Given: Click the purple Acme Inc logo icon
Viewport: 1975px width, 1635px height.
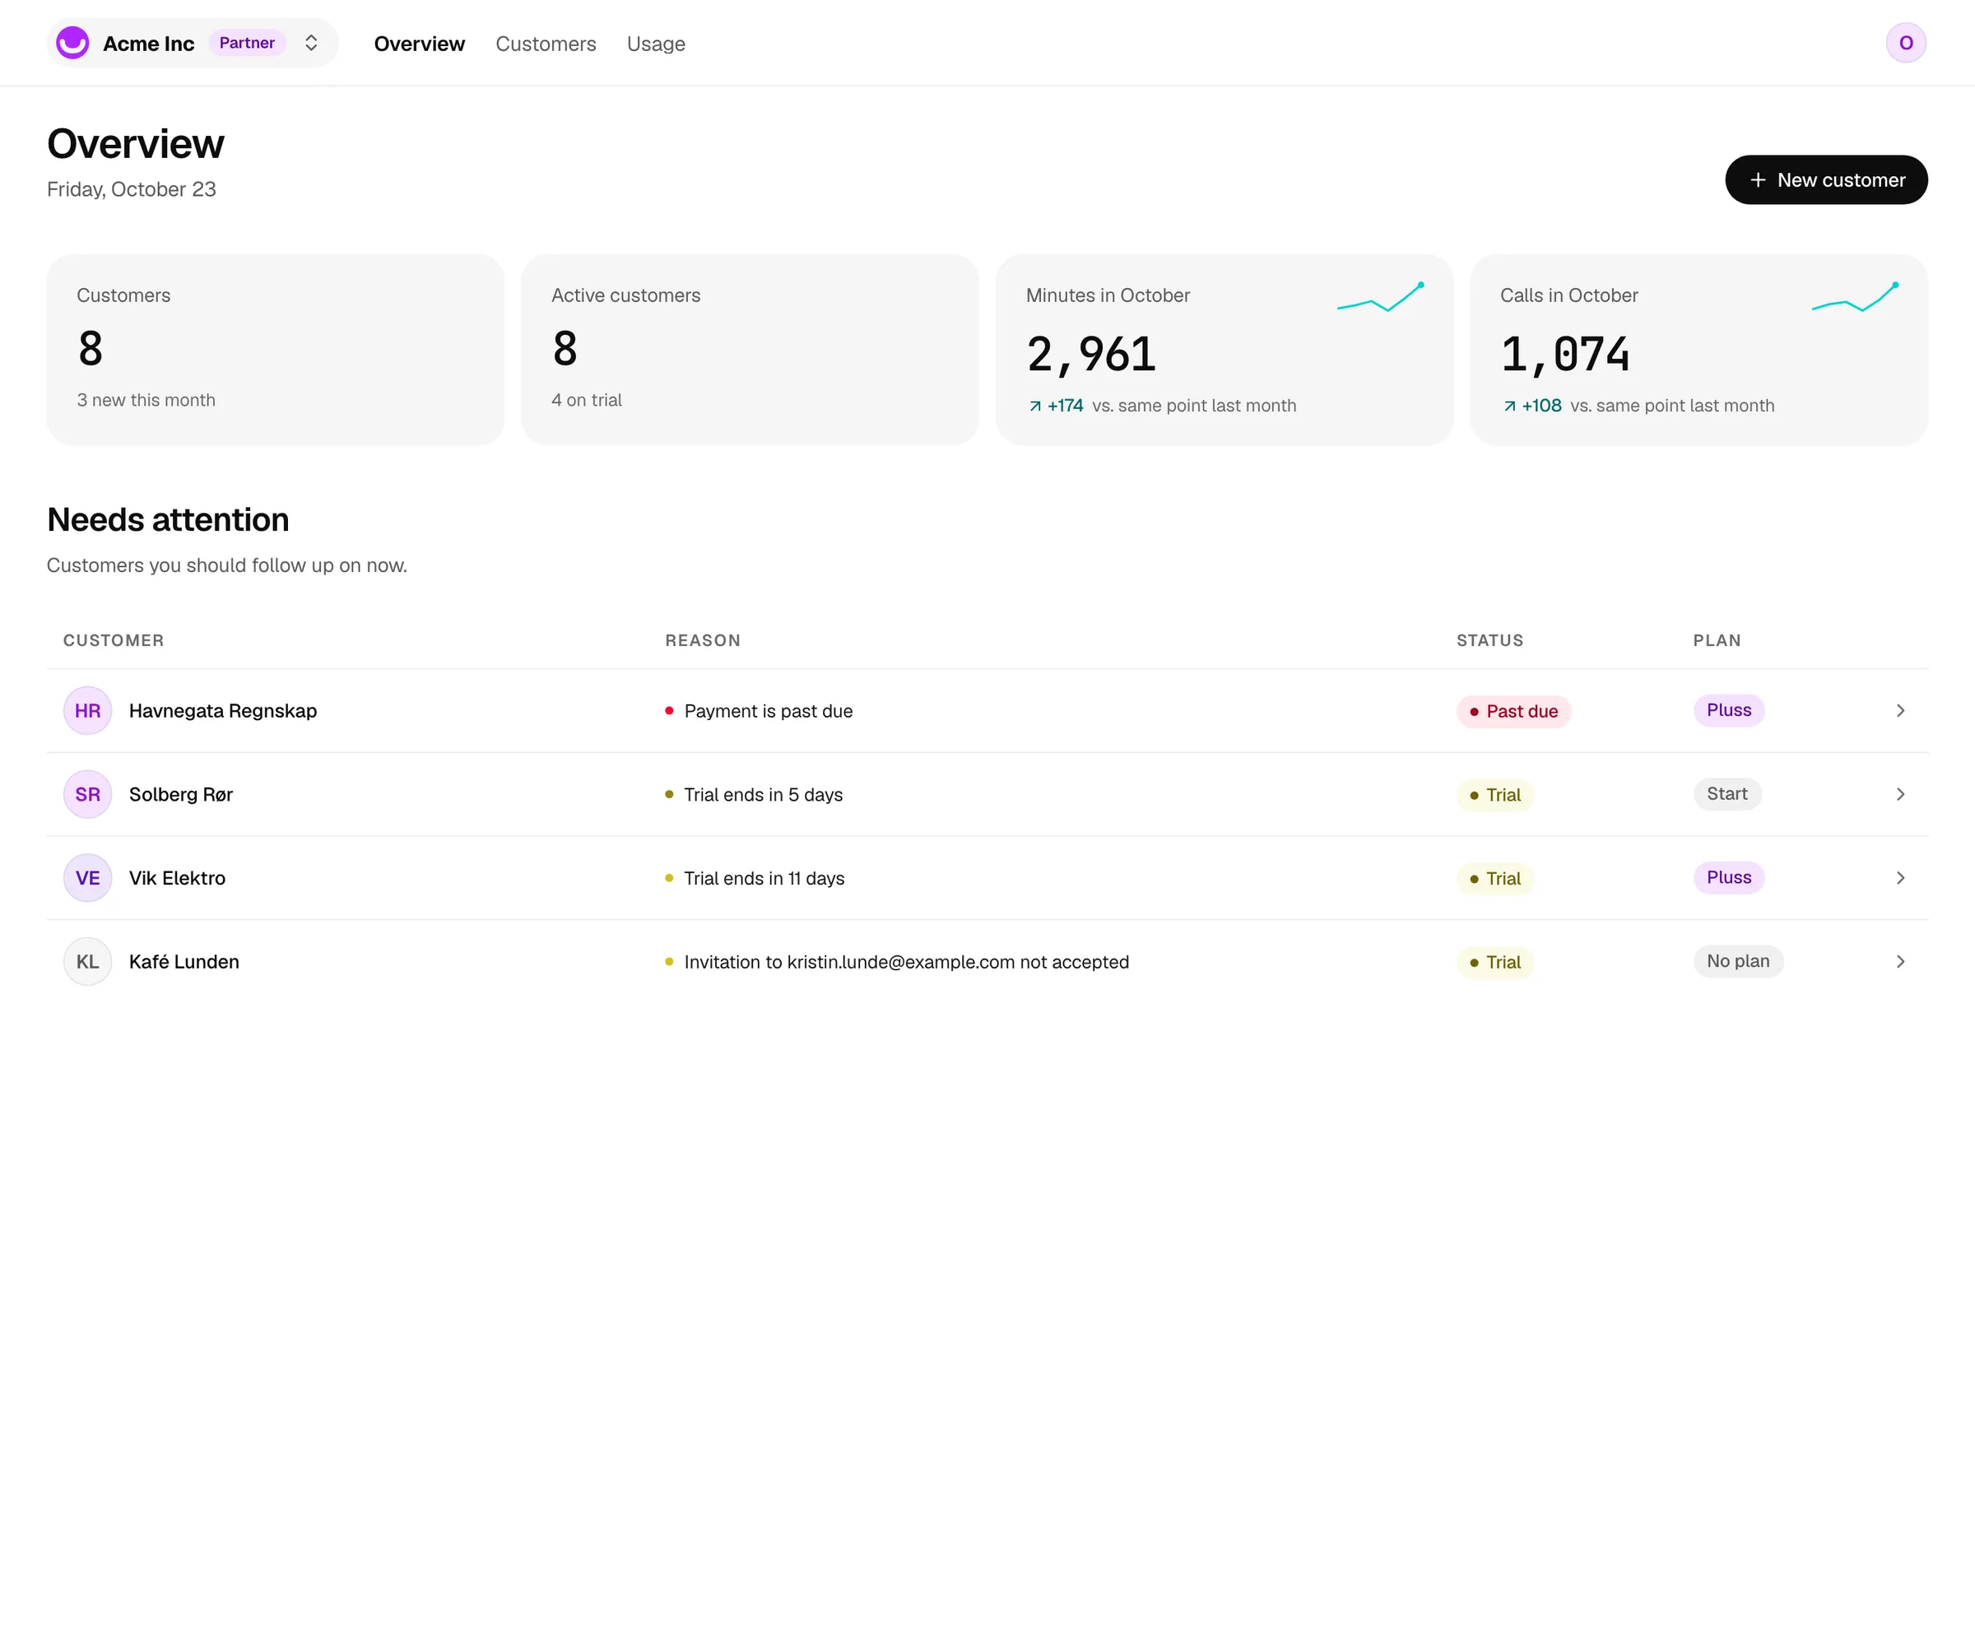Looking at the screenshot, I should tap(72, 44).
